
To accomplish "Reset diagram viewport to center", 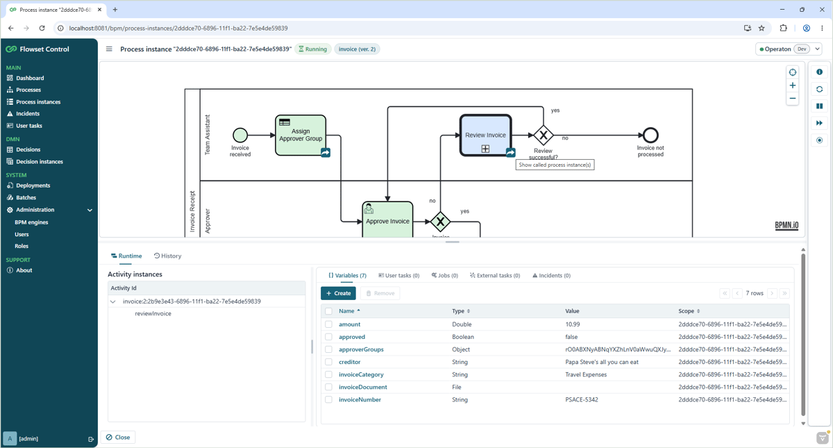I will pyautogui.click(x=793, y=72).
